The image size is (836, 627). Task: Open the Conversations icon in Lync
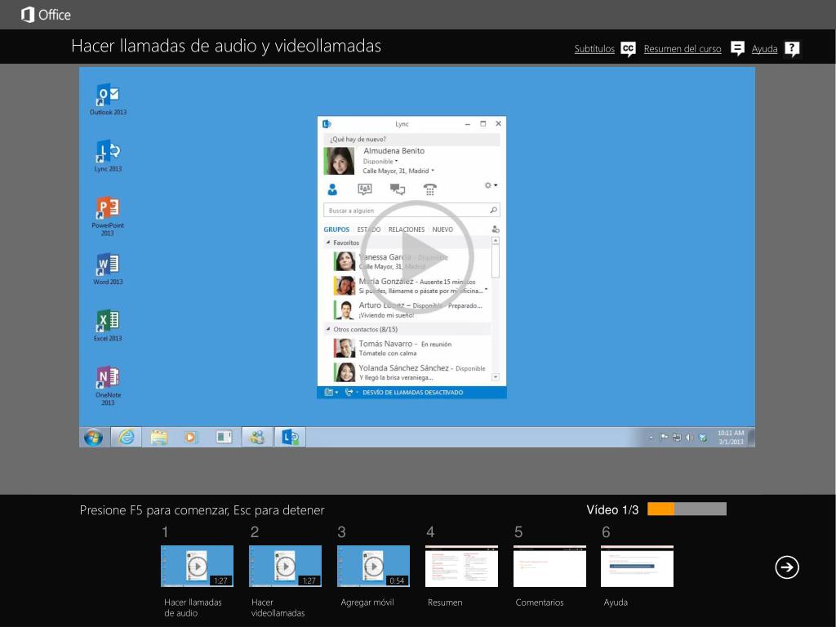(398, 189)
